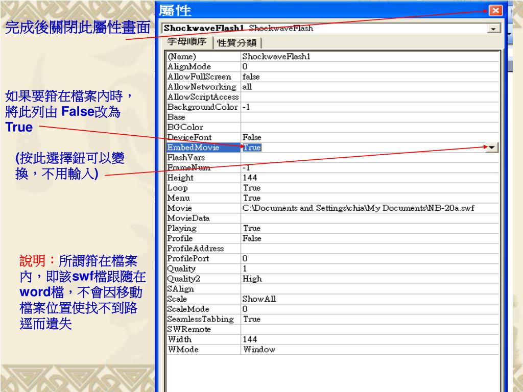Viewport: 523px width, 392px height.
Task: Open the EmbedMovie True/False dropdown arrow
Action: tap(492, 148)
